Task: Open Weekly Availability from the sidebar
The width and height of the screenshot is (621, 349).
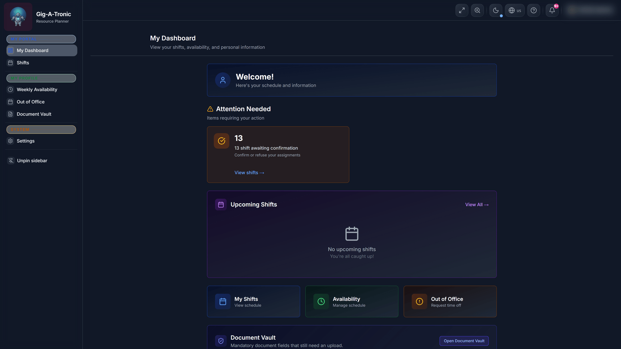Action: tap(42, 90)
